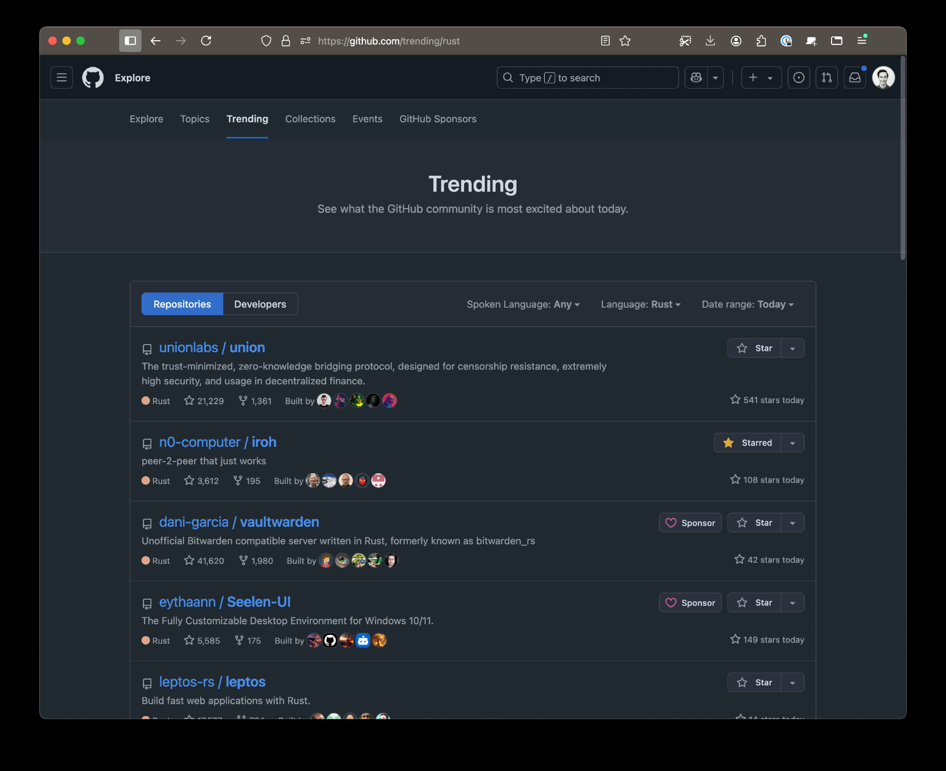Switch to the Developers tab
946x771 pixels.
pyautogui.click(x=260, y=304)
